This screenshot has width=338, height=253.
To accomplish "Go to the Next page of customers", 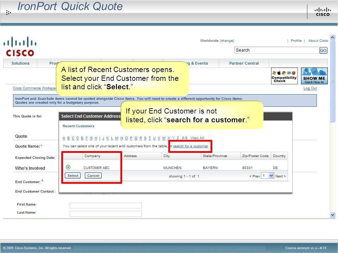I will tap(281, 176).
